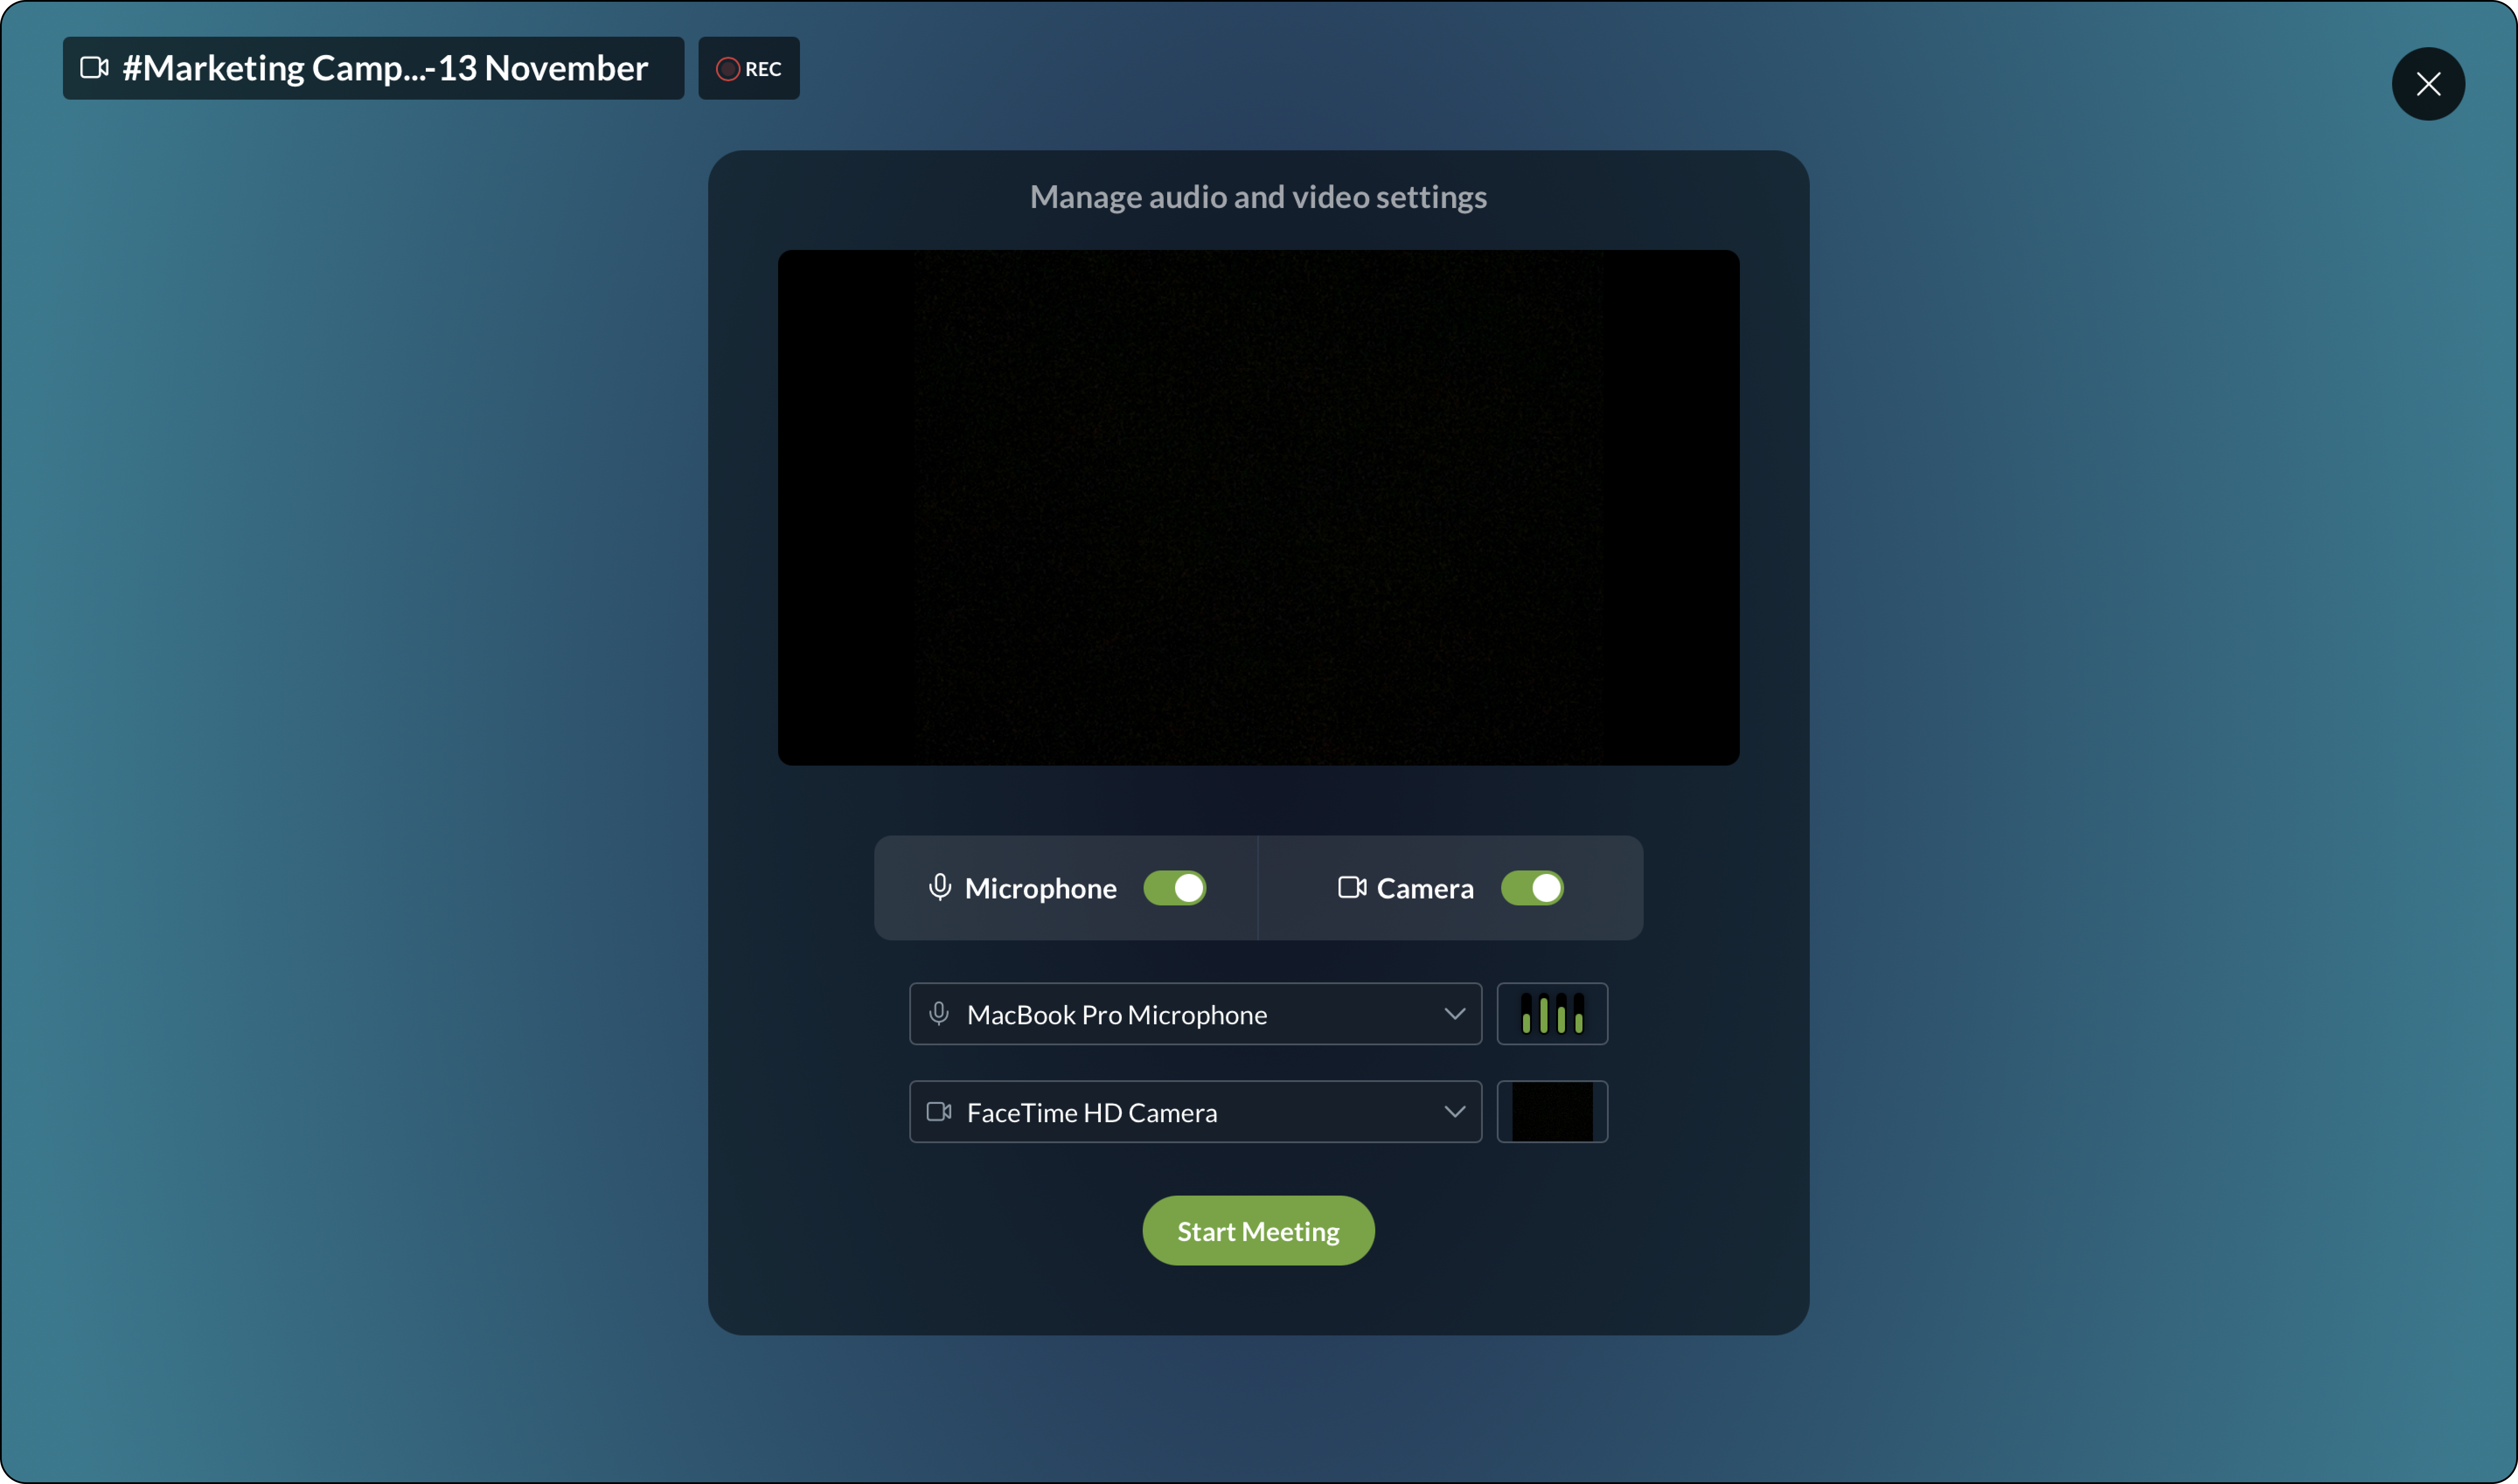The image size is (2518, 1484).
Task: Turn off the Microphone toggle switch
Action: [1175, 888]
